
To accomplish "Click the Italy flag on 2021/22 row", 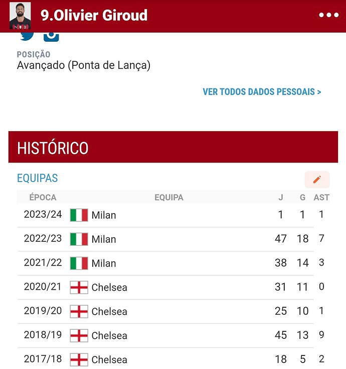I will click(79, 263).
